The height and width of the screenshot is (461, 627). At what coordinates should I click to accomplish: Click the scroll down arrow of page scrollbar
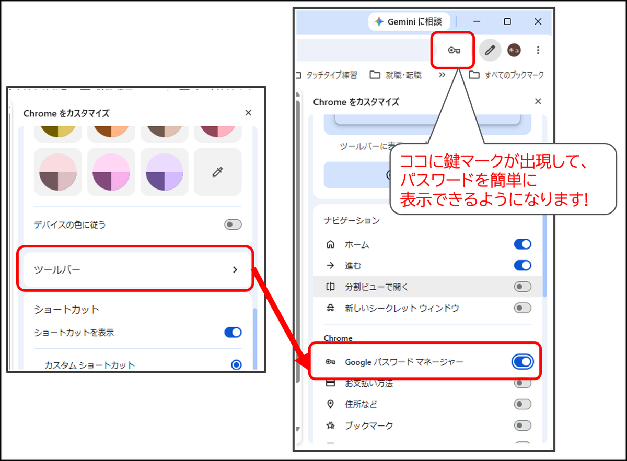point(298,429)
